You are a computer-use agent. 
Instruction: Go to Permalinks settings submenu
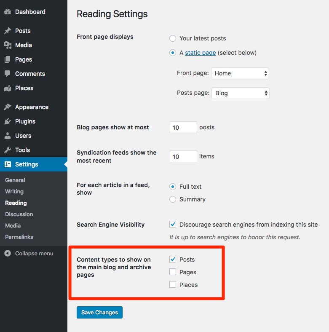click(19, 237)
